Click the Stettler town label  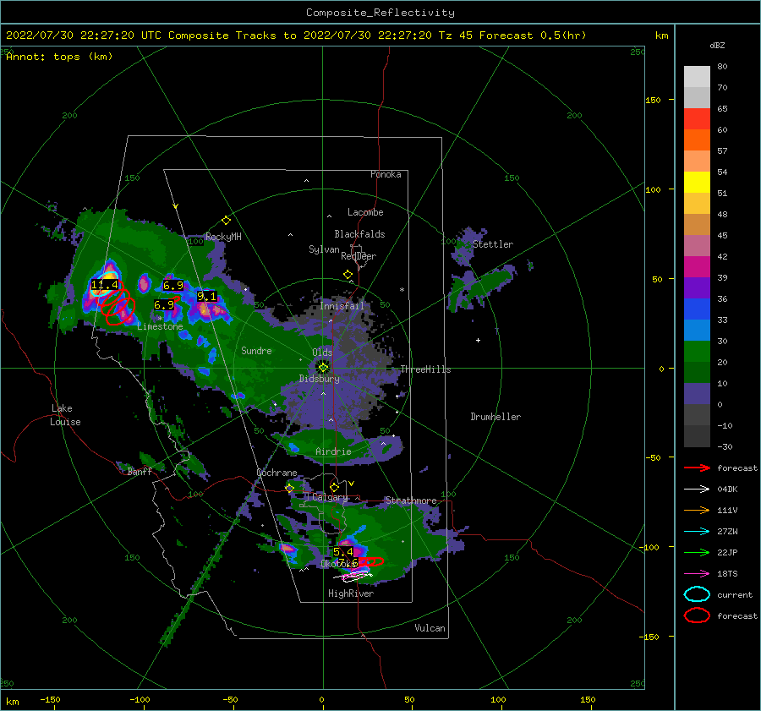(x=493, y=244)
